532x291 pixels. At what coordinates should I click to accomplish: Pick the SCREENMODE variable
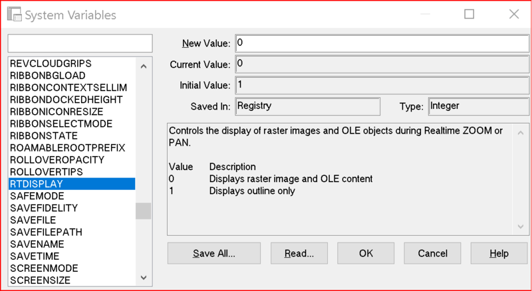tap(43, 268)
